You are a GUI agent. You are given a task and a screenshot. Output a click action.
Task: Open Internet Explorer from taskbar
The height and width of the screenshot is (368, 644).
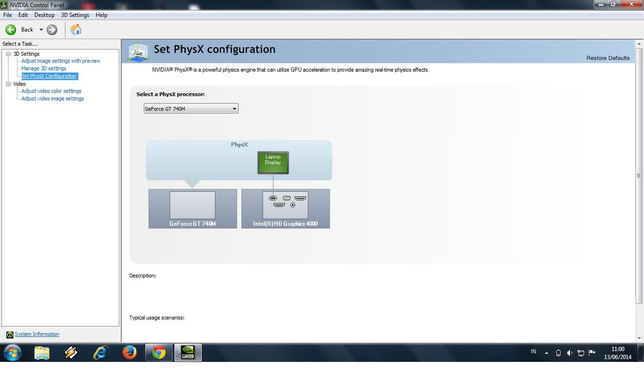click(x=100, y=352)
